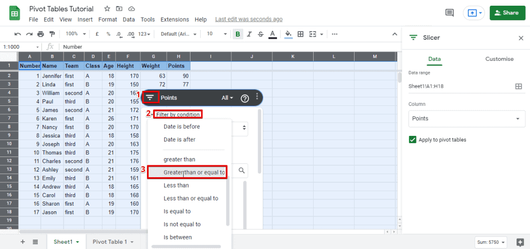The height and width of the screenshot is (249, 530).
Task: Click the slicer help question mark icon
Action: (x=245, y=98)
